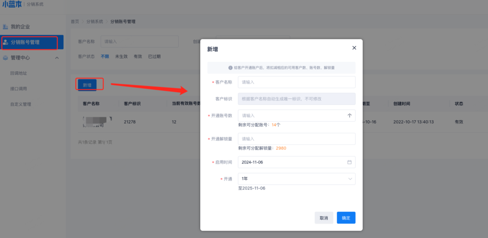Click the 开通解锁量 input field
Screen dimensions: 488x238
click(296, 139)
